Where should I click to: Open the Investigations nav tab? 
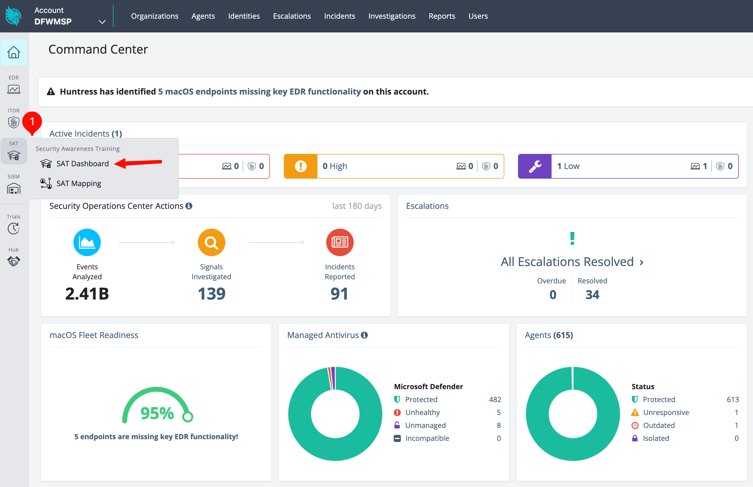[391, 16]
